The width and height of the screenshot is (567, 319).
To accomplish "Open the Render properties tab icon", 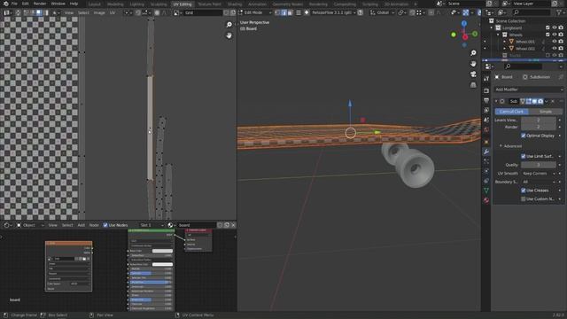I will 486,90.
